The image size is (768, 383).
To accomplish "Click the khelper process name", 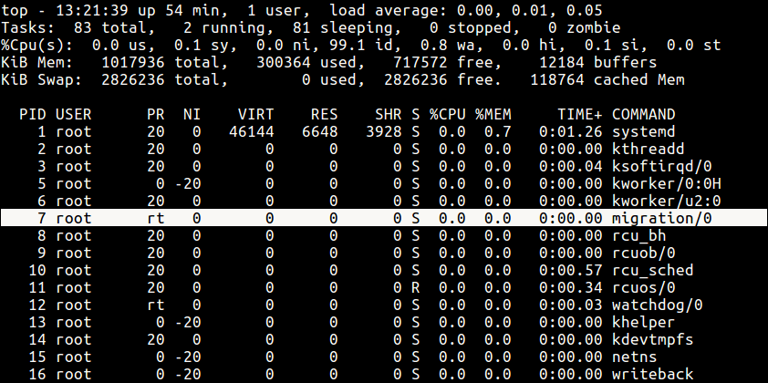I will tap(643, 322).
